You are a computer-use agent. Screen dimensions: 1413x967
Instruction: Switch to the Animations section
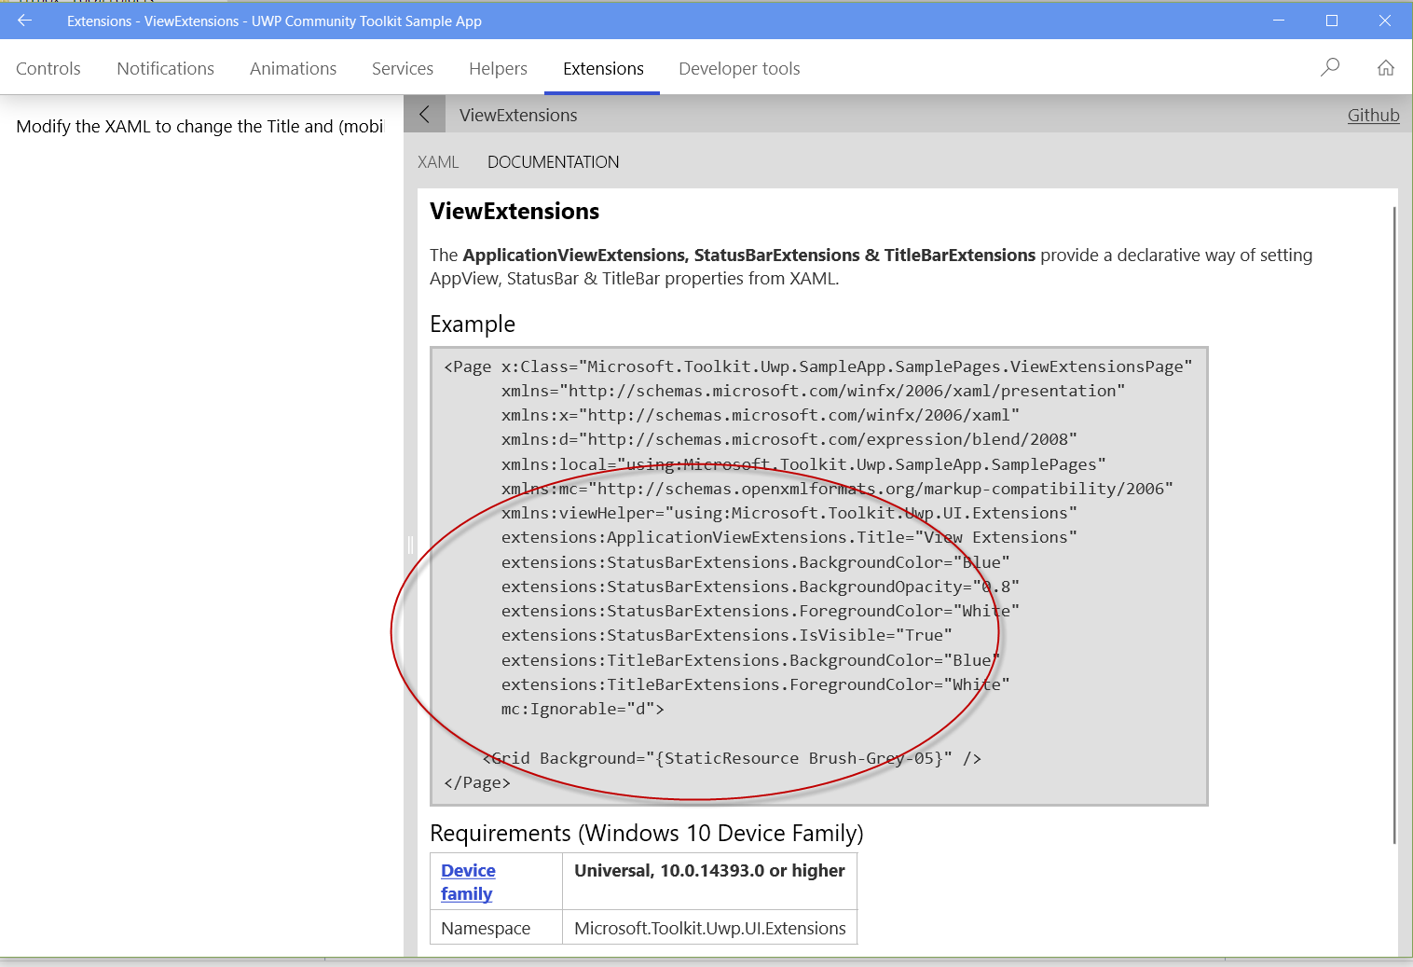point(293,68)
